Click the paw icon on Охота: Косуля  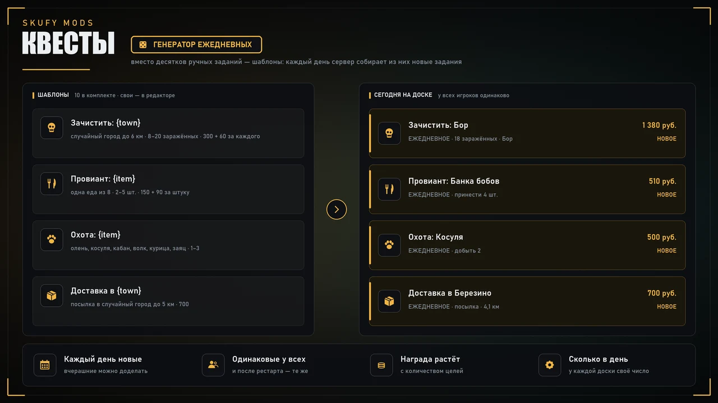(x=389, y=245)
